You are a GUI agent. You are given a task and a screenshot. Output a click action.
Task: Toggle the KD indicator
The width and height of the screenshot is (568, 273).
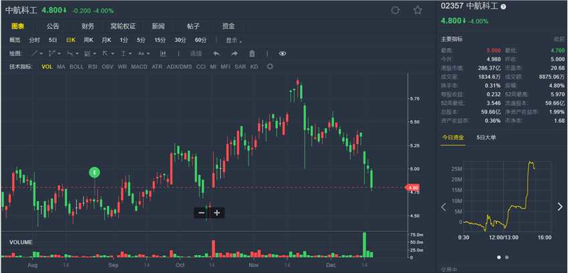tap(255, 67)
